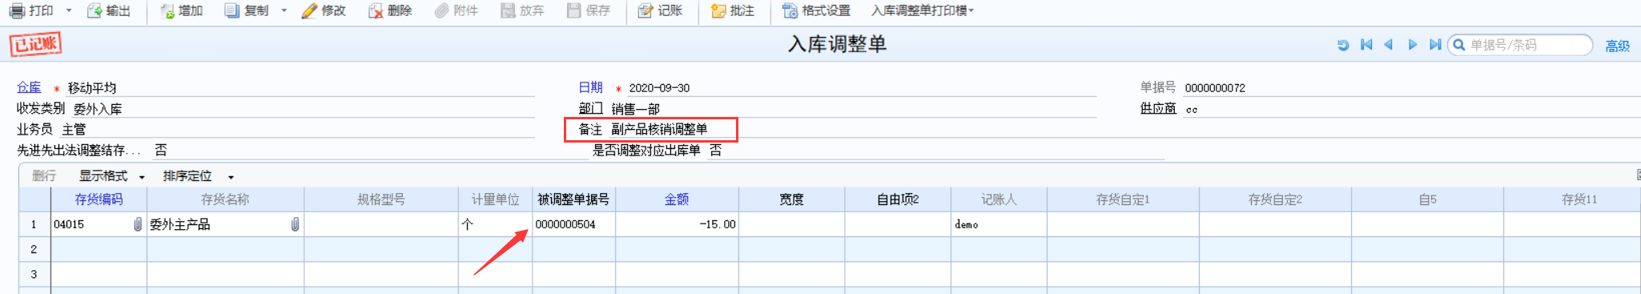Screen dimensions: 1641x294
Task: Click the 修改 edit pencil icon
Action: tap(309, 11)
